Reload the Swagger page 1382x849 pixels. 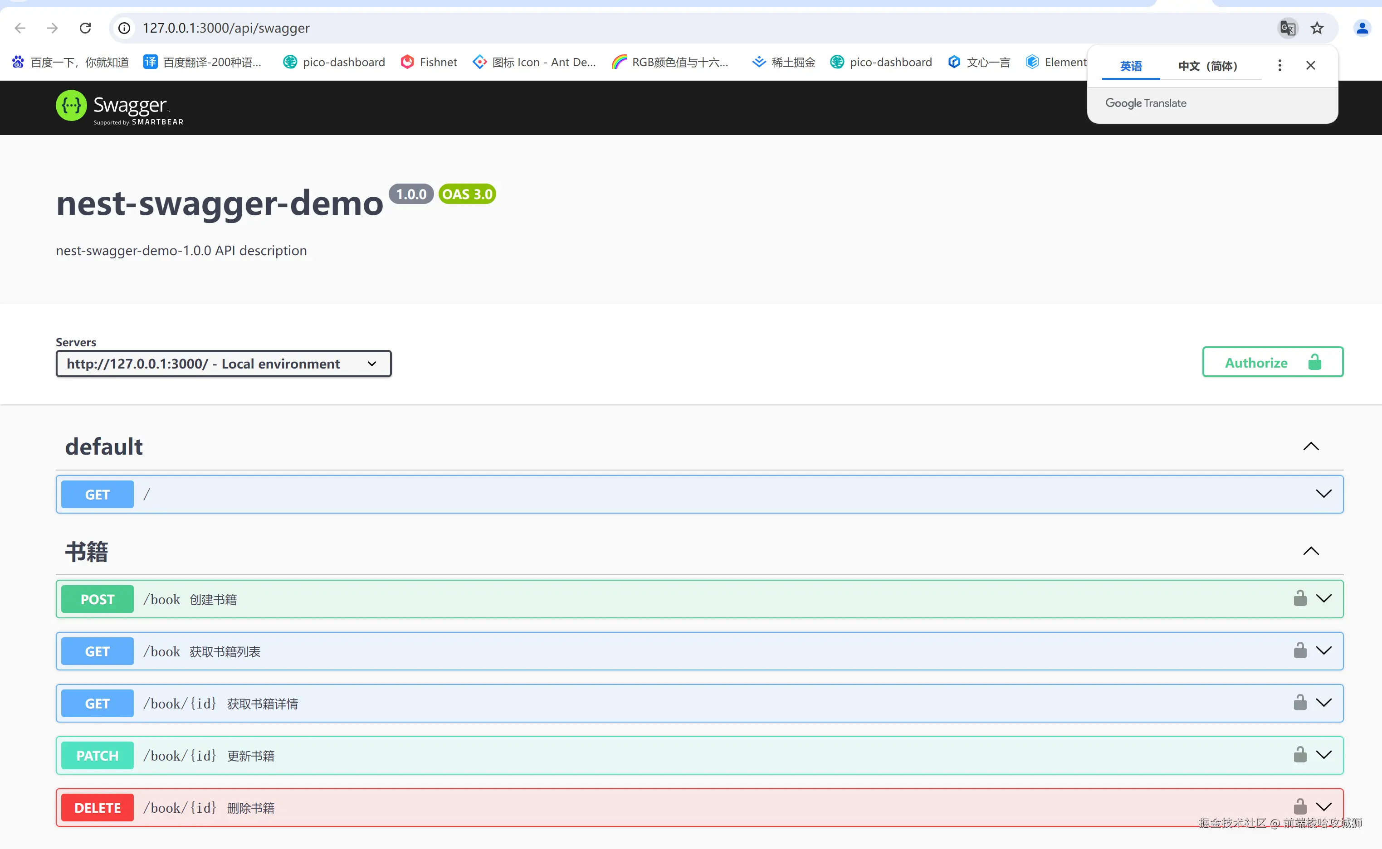click(x=85, y=28)
